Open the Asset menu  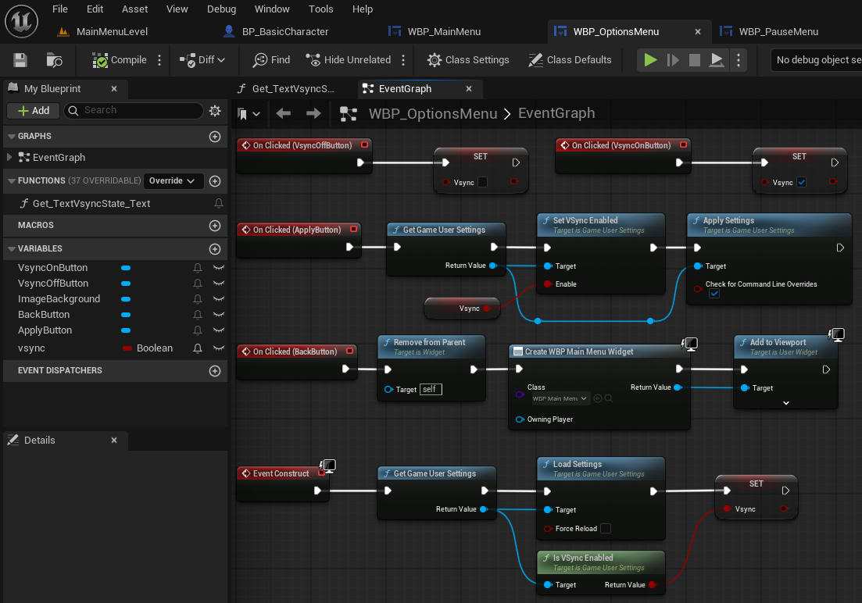pos(135,9)
